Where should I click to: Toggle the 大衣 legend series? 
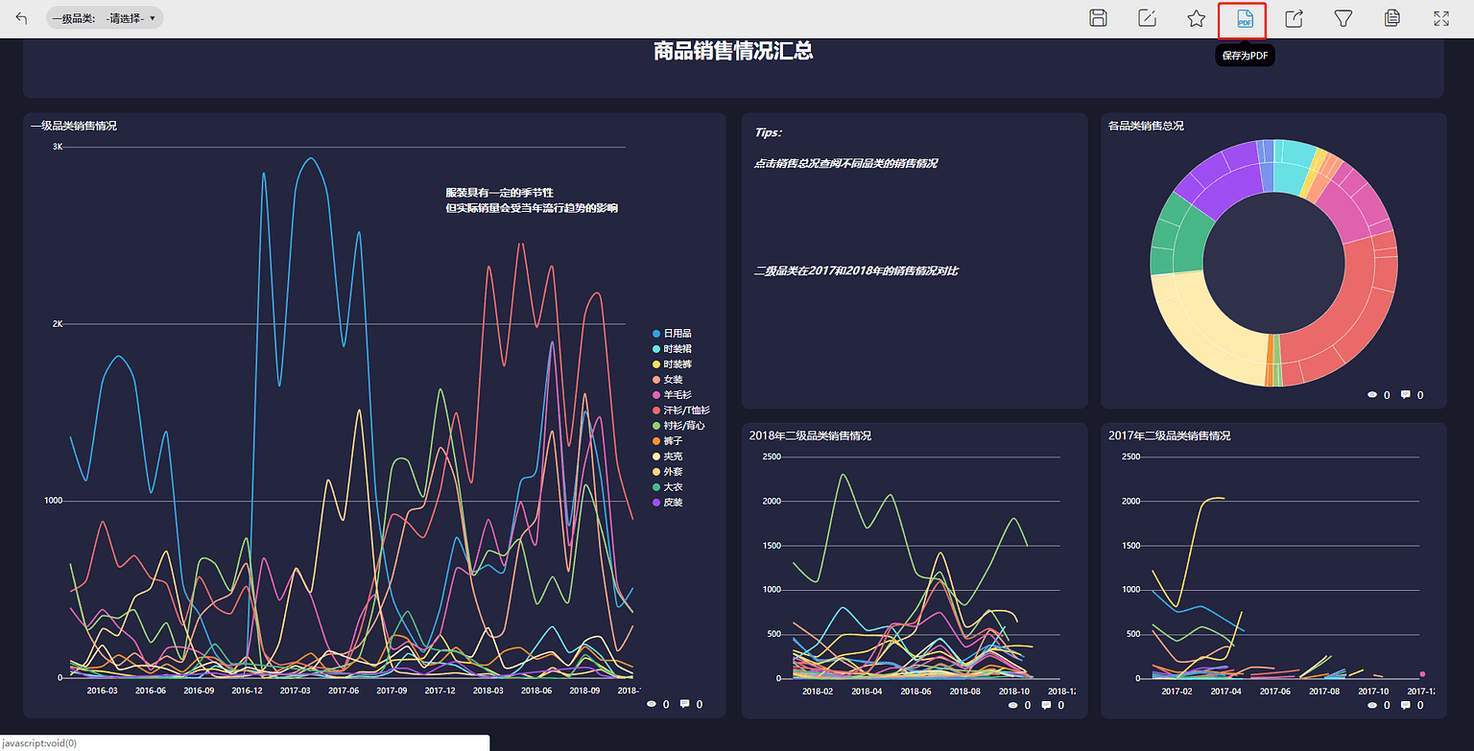pyautogui.click(x=667, y=486)
